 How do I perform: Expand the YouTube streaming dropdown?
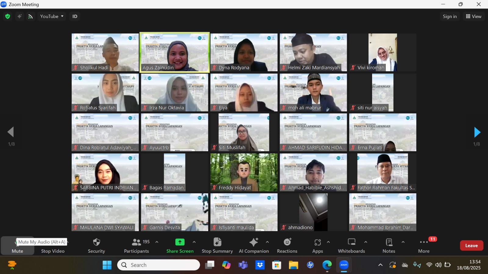point(52,16)
